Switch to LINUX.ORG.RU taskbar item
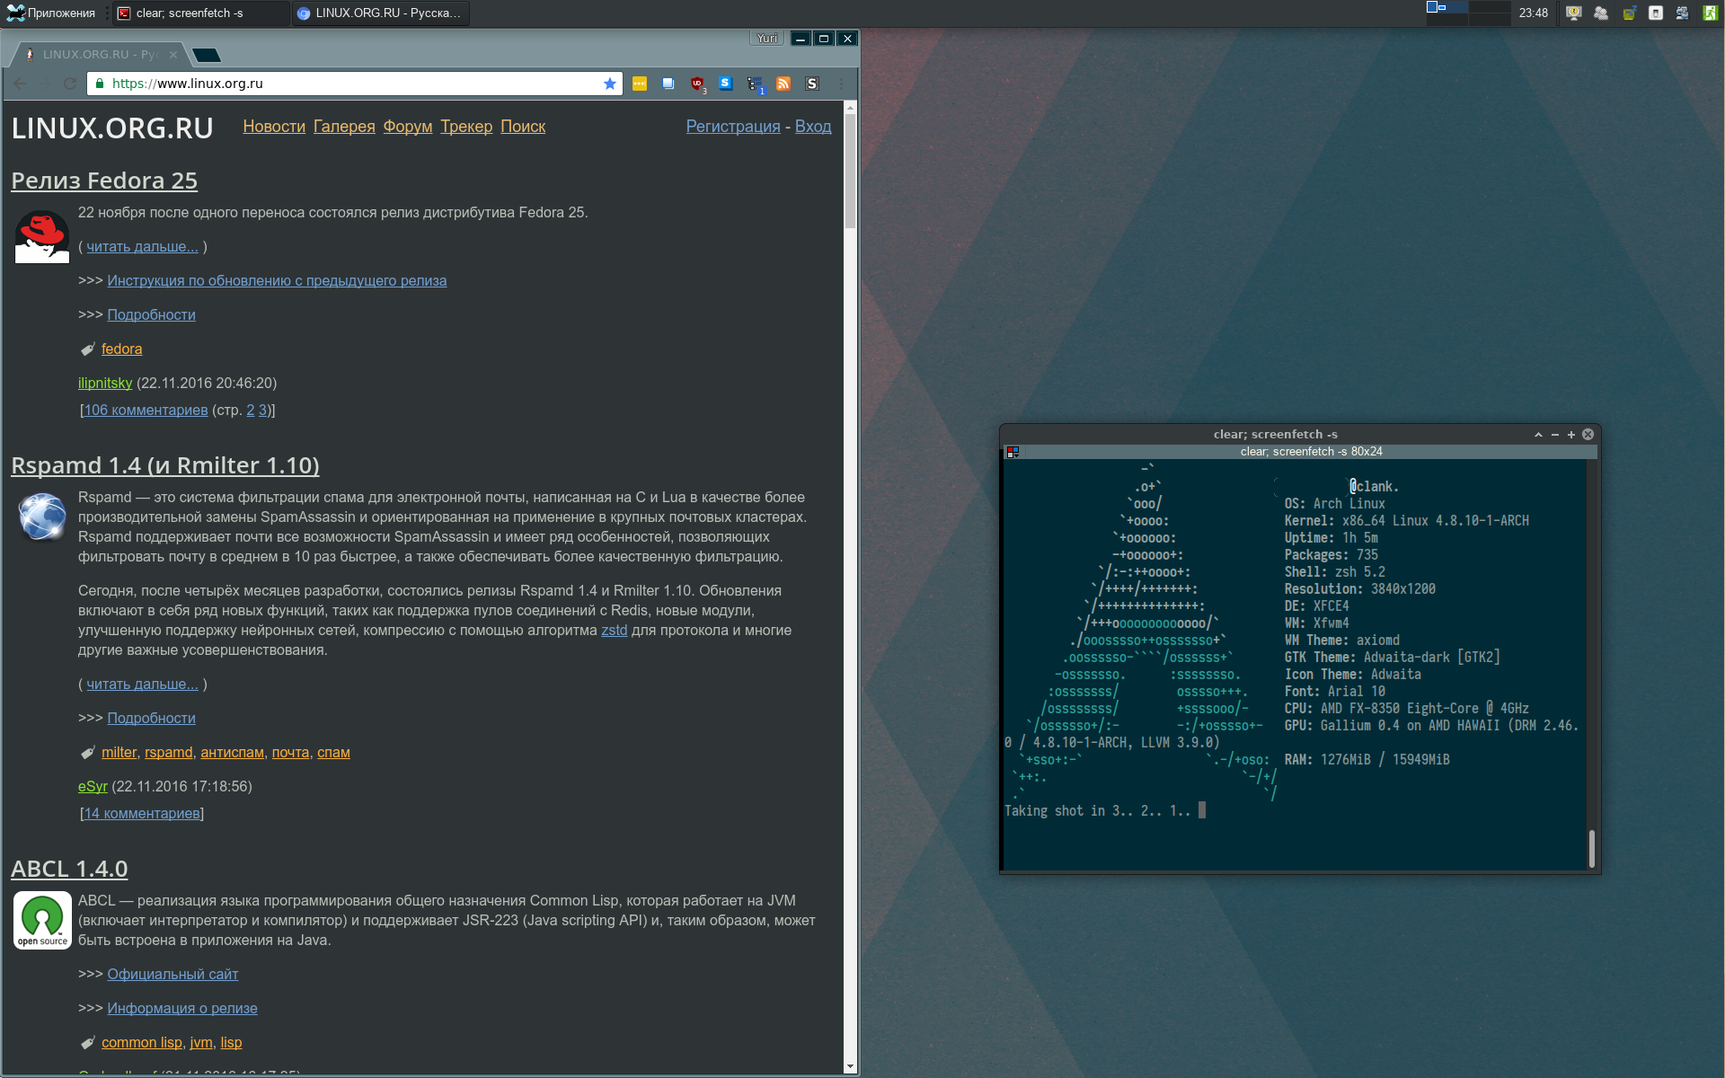The height and width of the screenshot is (1078, 1725). coord(381,13)
